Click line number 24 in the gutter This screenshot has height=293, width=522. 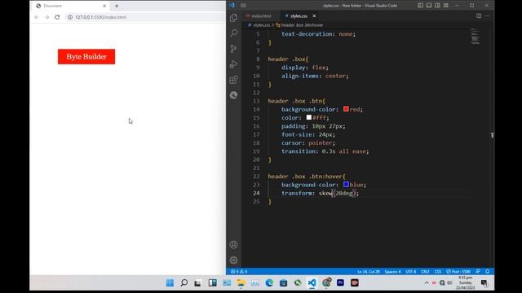point(256,193)
